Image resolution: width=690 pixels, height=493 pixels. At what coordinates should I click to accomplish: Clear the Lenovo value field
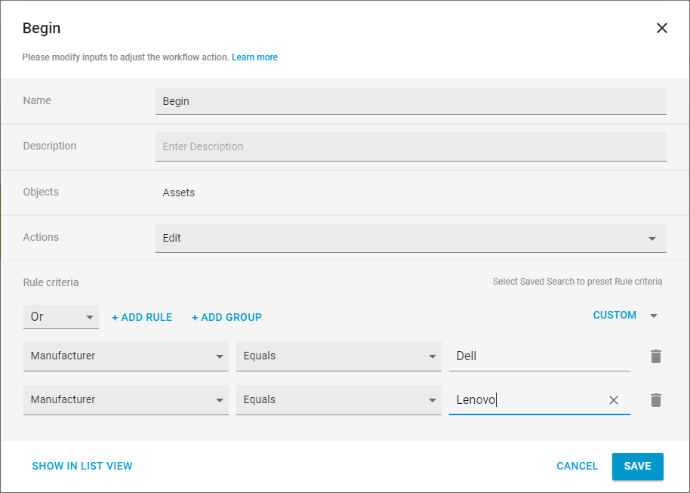point(614,400)
